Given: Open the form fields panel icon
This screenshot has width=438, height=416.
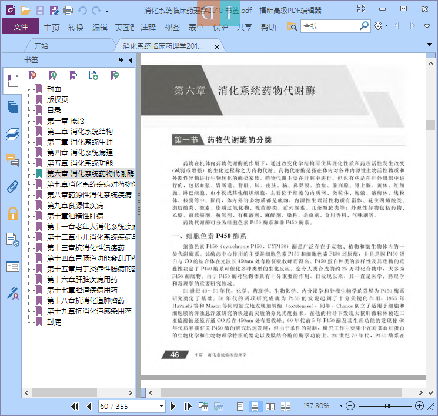Looking at the screenshot, I should 12,266.
